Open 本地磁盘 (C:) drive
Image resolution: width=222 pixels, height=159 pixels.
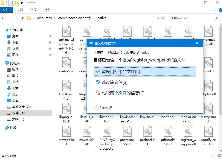[21, 107]
